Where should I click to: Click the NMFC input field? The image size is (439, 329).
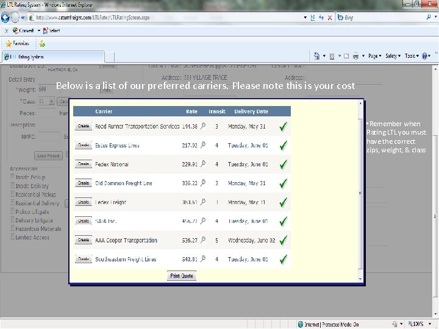coord(49,136)
